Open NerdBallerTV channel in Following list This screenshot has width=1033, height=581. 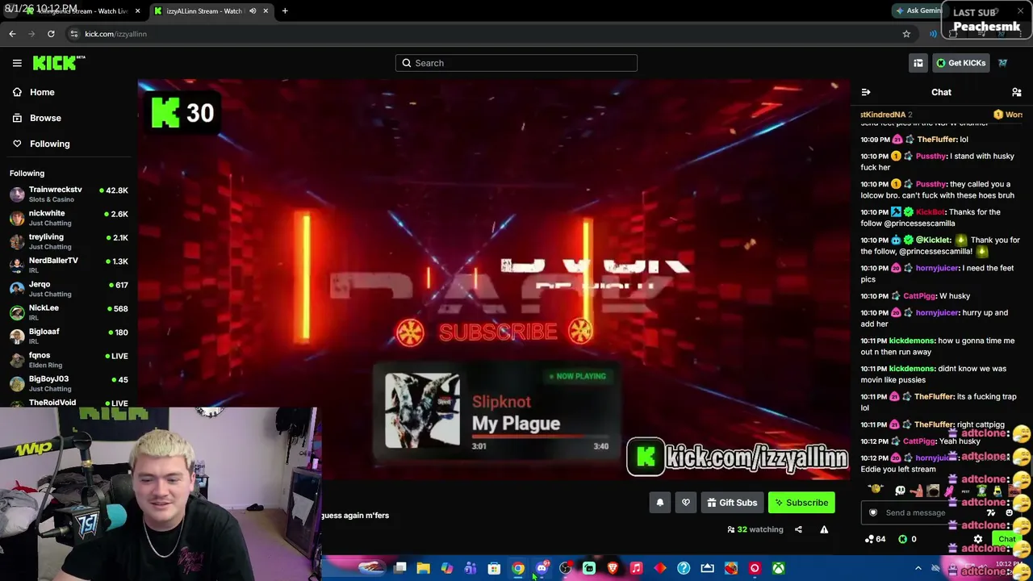tap(69, 265)
